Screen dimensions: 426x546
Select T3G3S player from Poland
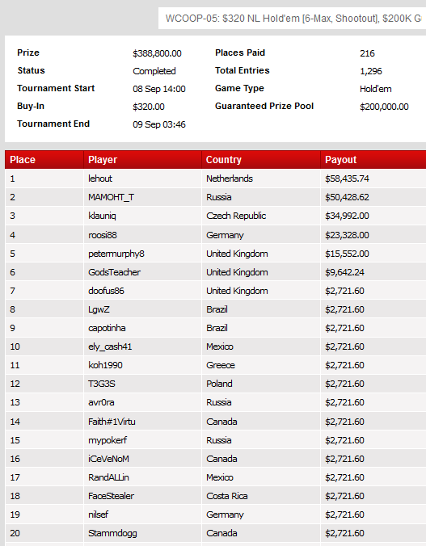(x=101, y=384)
